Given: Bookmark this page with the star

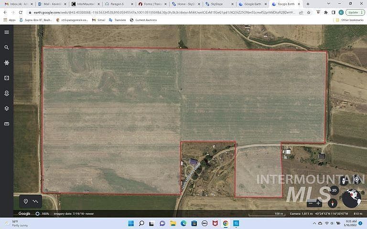Looking at the screenshot, I should point(309,12).
